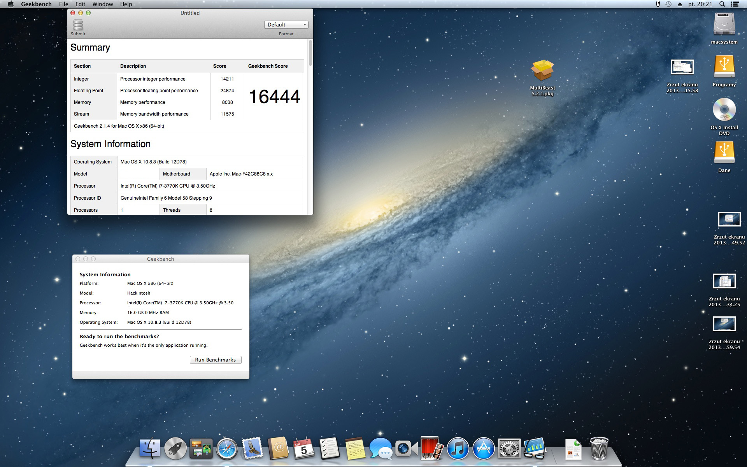Select the MultiBeast 5.2.1.pkg package icon
Viewport: 747px width, 467px height.
click(542, 71)
